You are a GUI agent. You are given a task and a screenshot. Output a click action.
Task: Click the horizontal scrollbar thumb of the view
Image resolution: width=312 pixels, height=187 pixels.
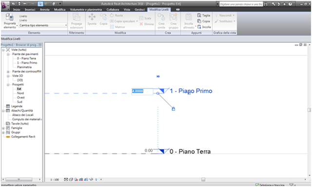pos(203,179)
